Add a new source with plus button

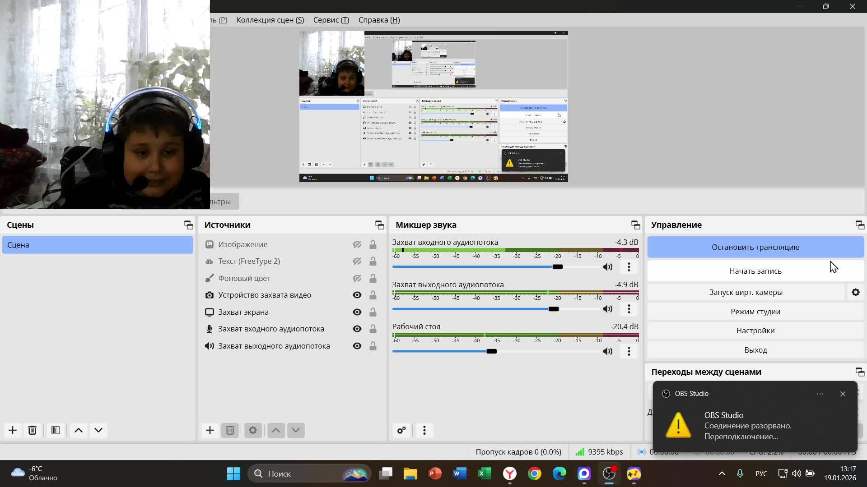[x=210, y=430]
